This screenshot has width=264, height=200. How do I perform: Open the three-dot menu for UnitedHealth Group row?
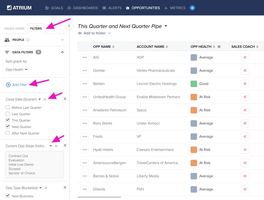point(85,97)
